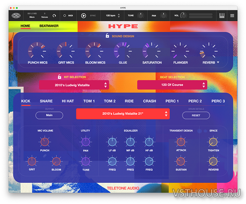
Task: Toggle the SYNC option
Action: coord(93,16)
